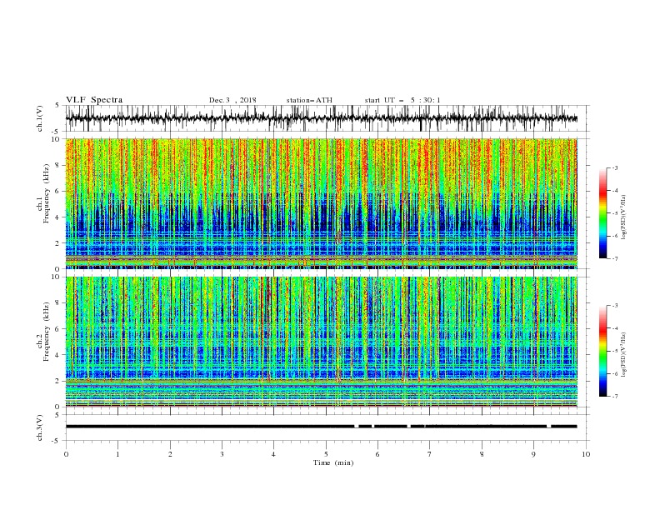Click inside the ch.1 spectrogram panel
660x510 pixels.
(321, 203)
